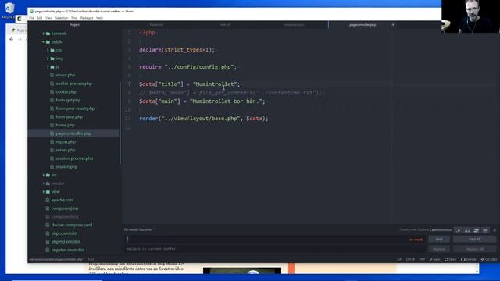Open home.php from the project tree
The height and width of the screenshot is (281, 500).
(66, 125)
